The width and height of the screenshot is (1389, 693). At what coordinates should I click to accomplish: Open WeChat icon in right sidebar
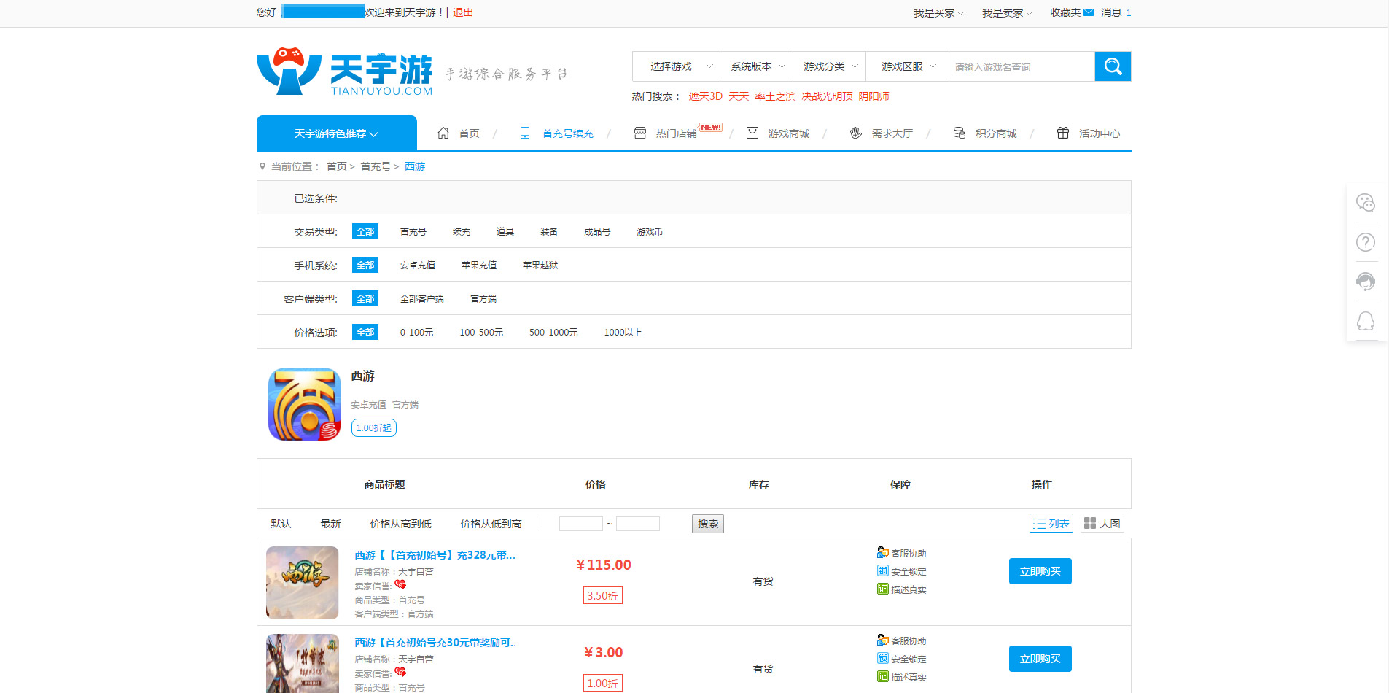[x=1366, y=203]
